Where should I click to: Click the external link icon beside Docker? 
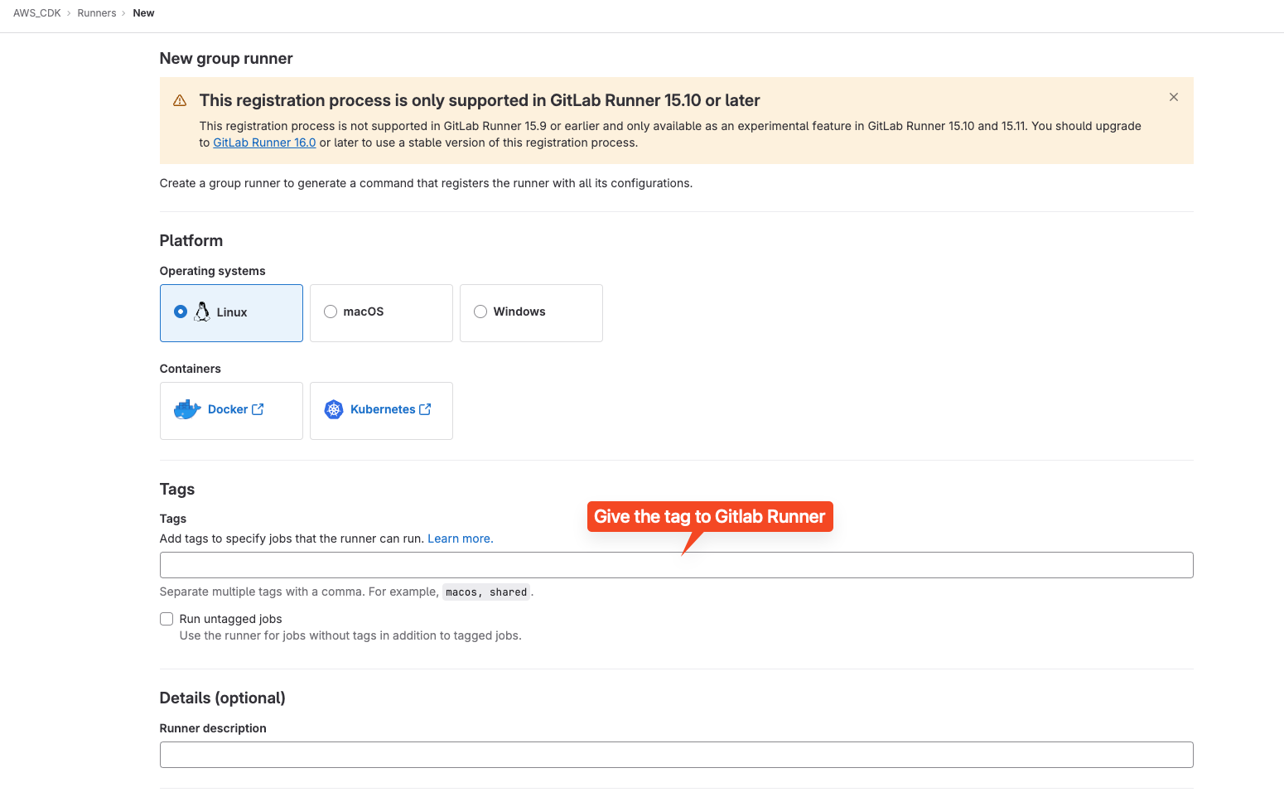(258, 409)
